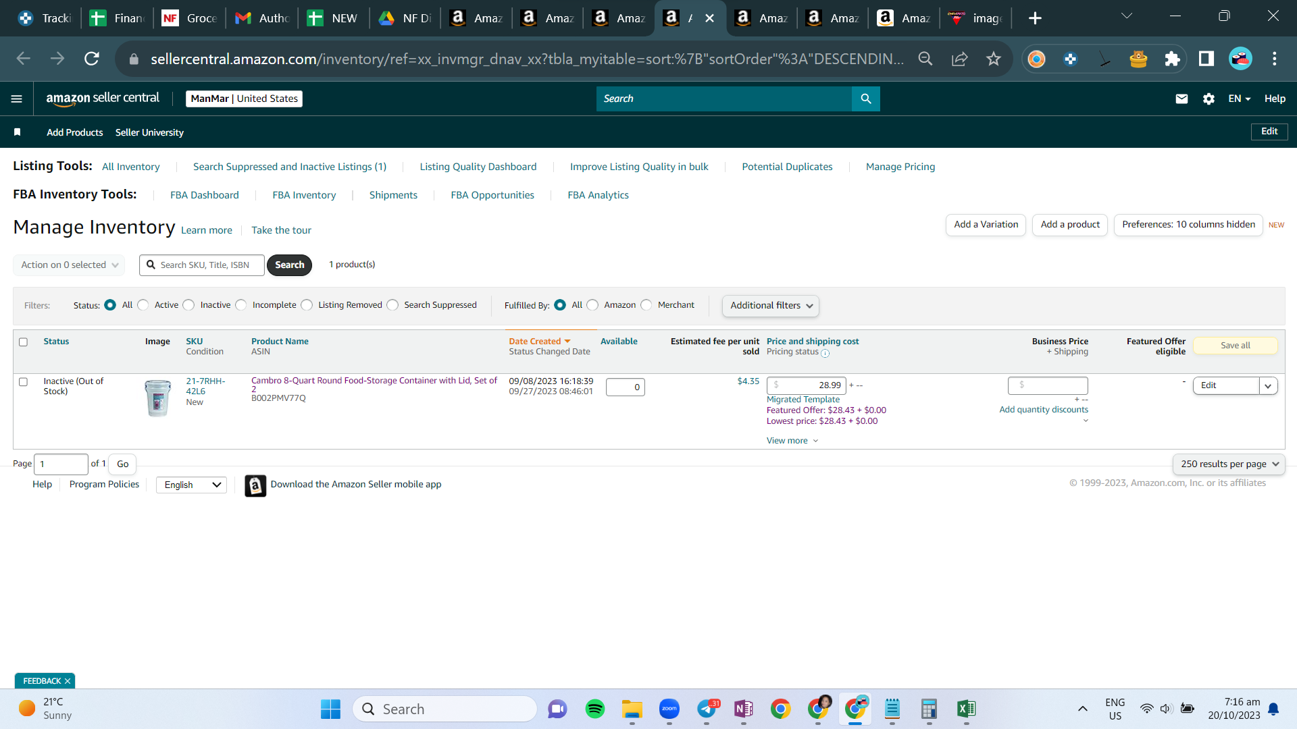Click the Add a Variation button
This screenshot has height=729, width=1297.
986,225
